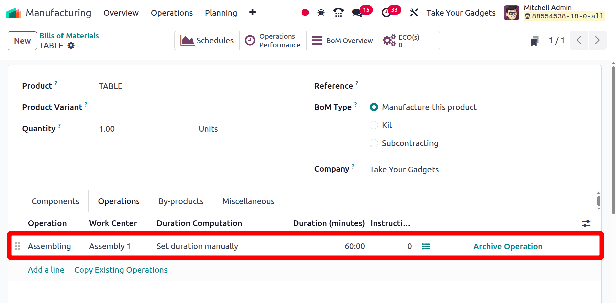Image resolution: width=616 pixels, height=303 pixels.
Task: Click the BoM Type help question mark
Action: pos(356,104)
